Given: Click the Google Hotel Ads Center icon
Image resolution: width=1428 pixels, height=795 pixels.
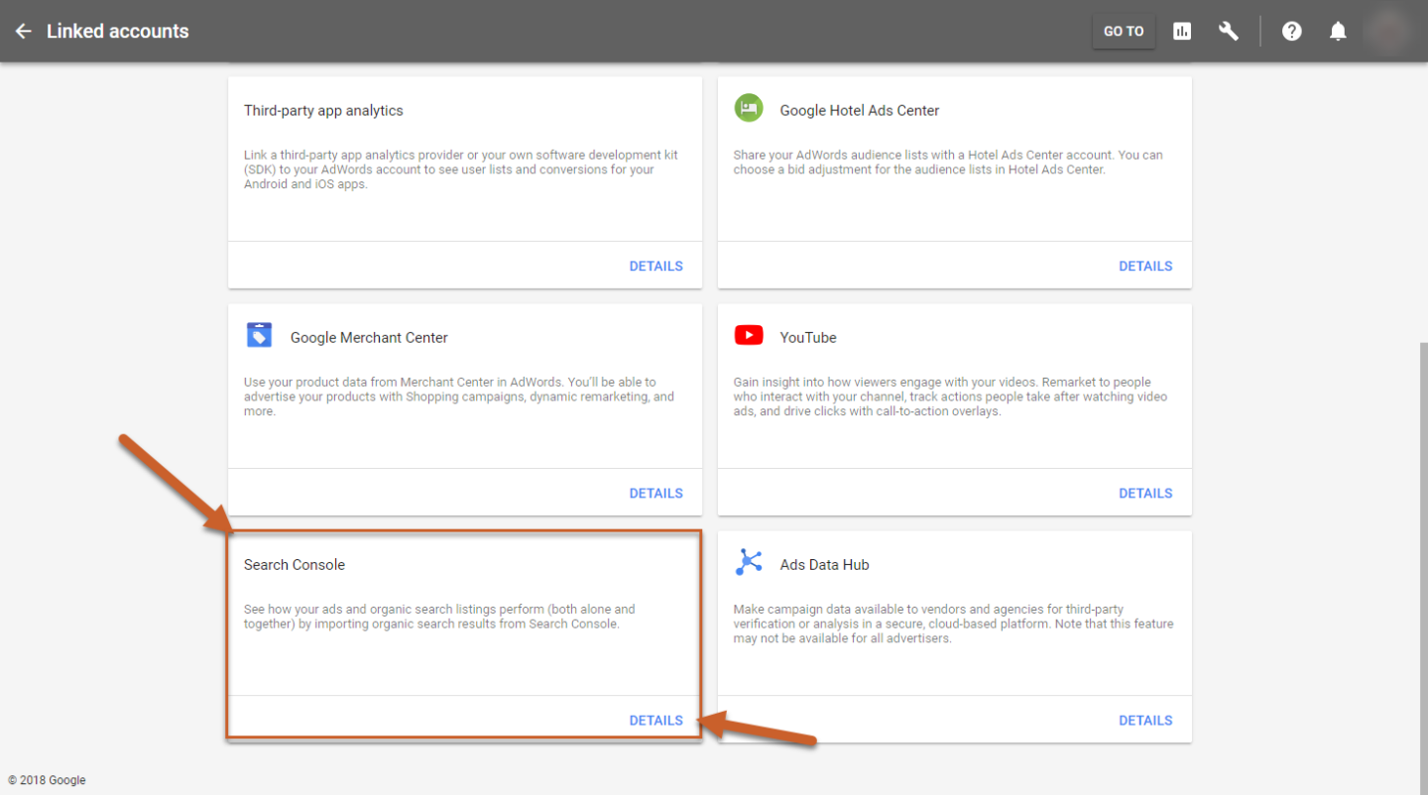Looking at the screenshot, I should click(749, 108).
